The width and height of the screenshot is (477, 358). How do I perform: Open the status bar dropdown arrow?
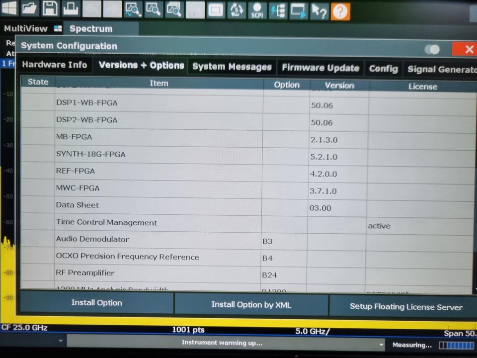(x=381, y=345)
